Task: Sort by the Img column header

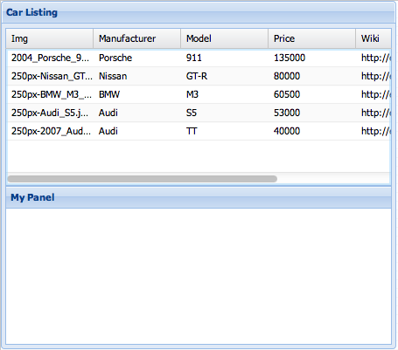Action: click(x=50, y=38)
